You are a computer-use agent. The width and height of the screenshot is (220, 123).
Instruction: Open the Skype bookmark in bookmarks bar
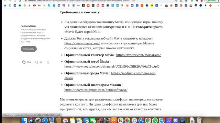pos(49,5)
